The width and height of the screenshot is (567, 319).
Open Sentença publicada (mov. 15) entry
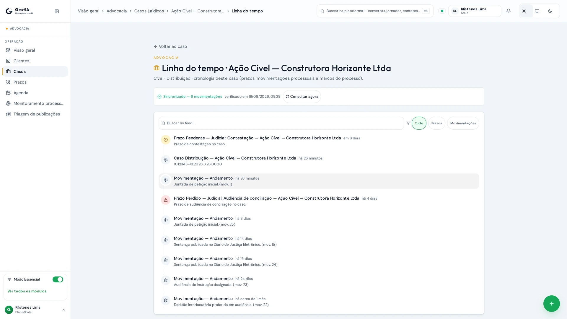pos(319,241)
